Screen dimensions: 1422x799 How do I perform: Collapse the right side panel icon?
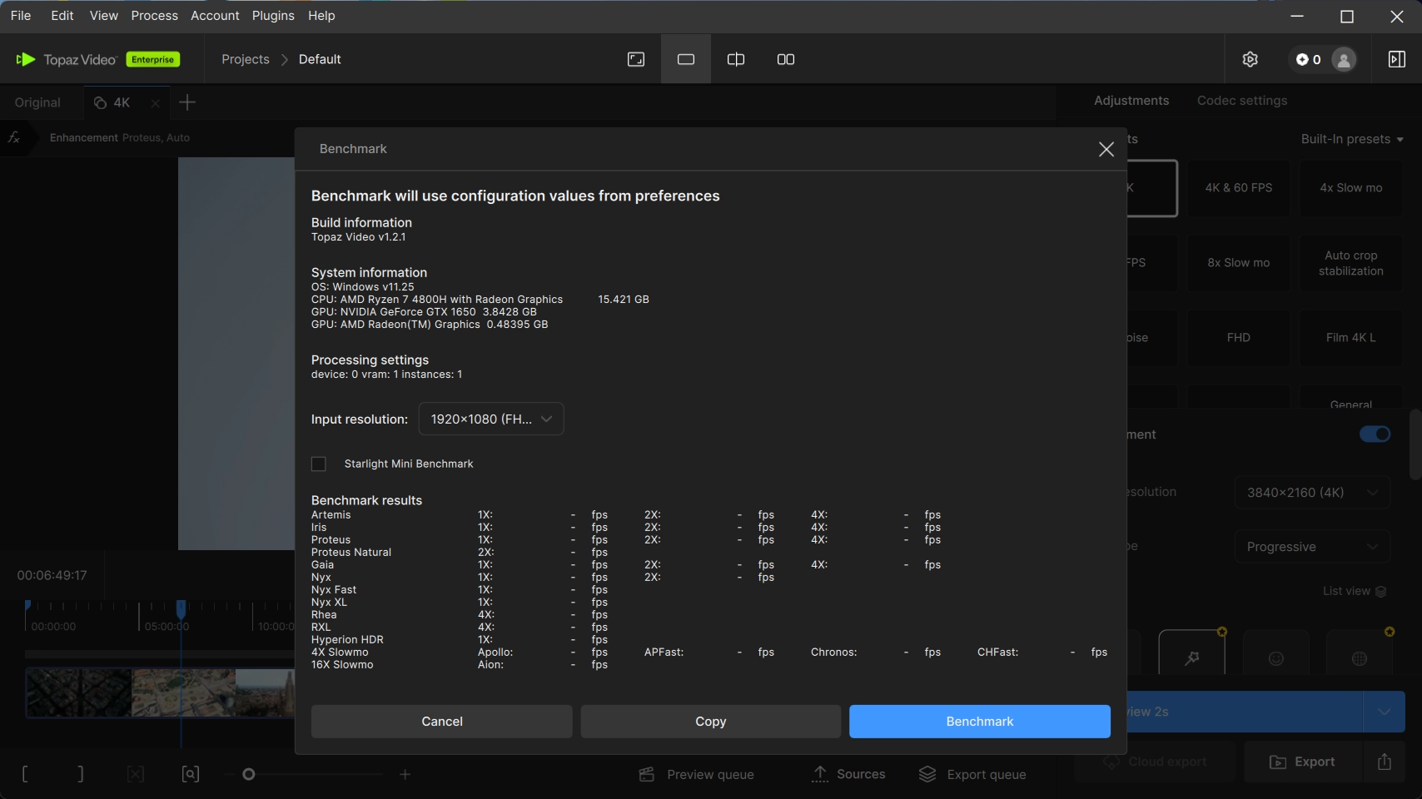[x=1396, y=59]
